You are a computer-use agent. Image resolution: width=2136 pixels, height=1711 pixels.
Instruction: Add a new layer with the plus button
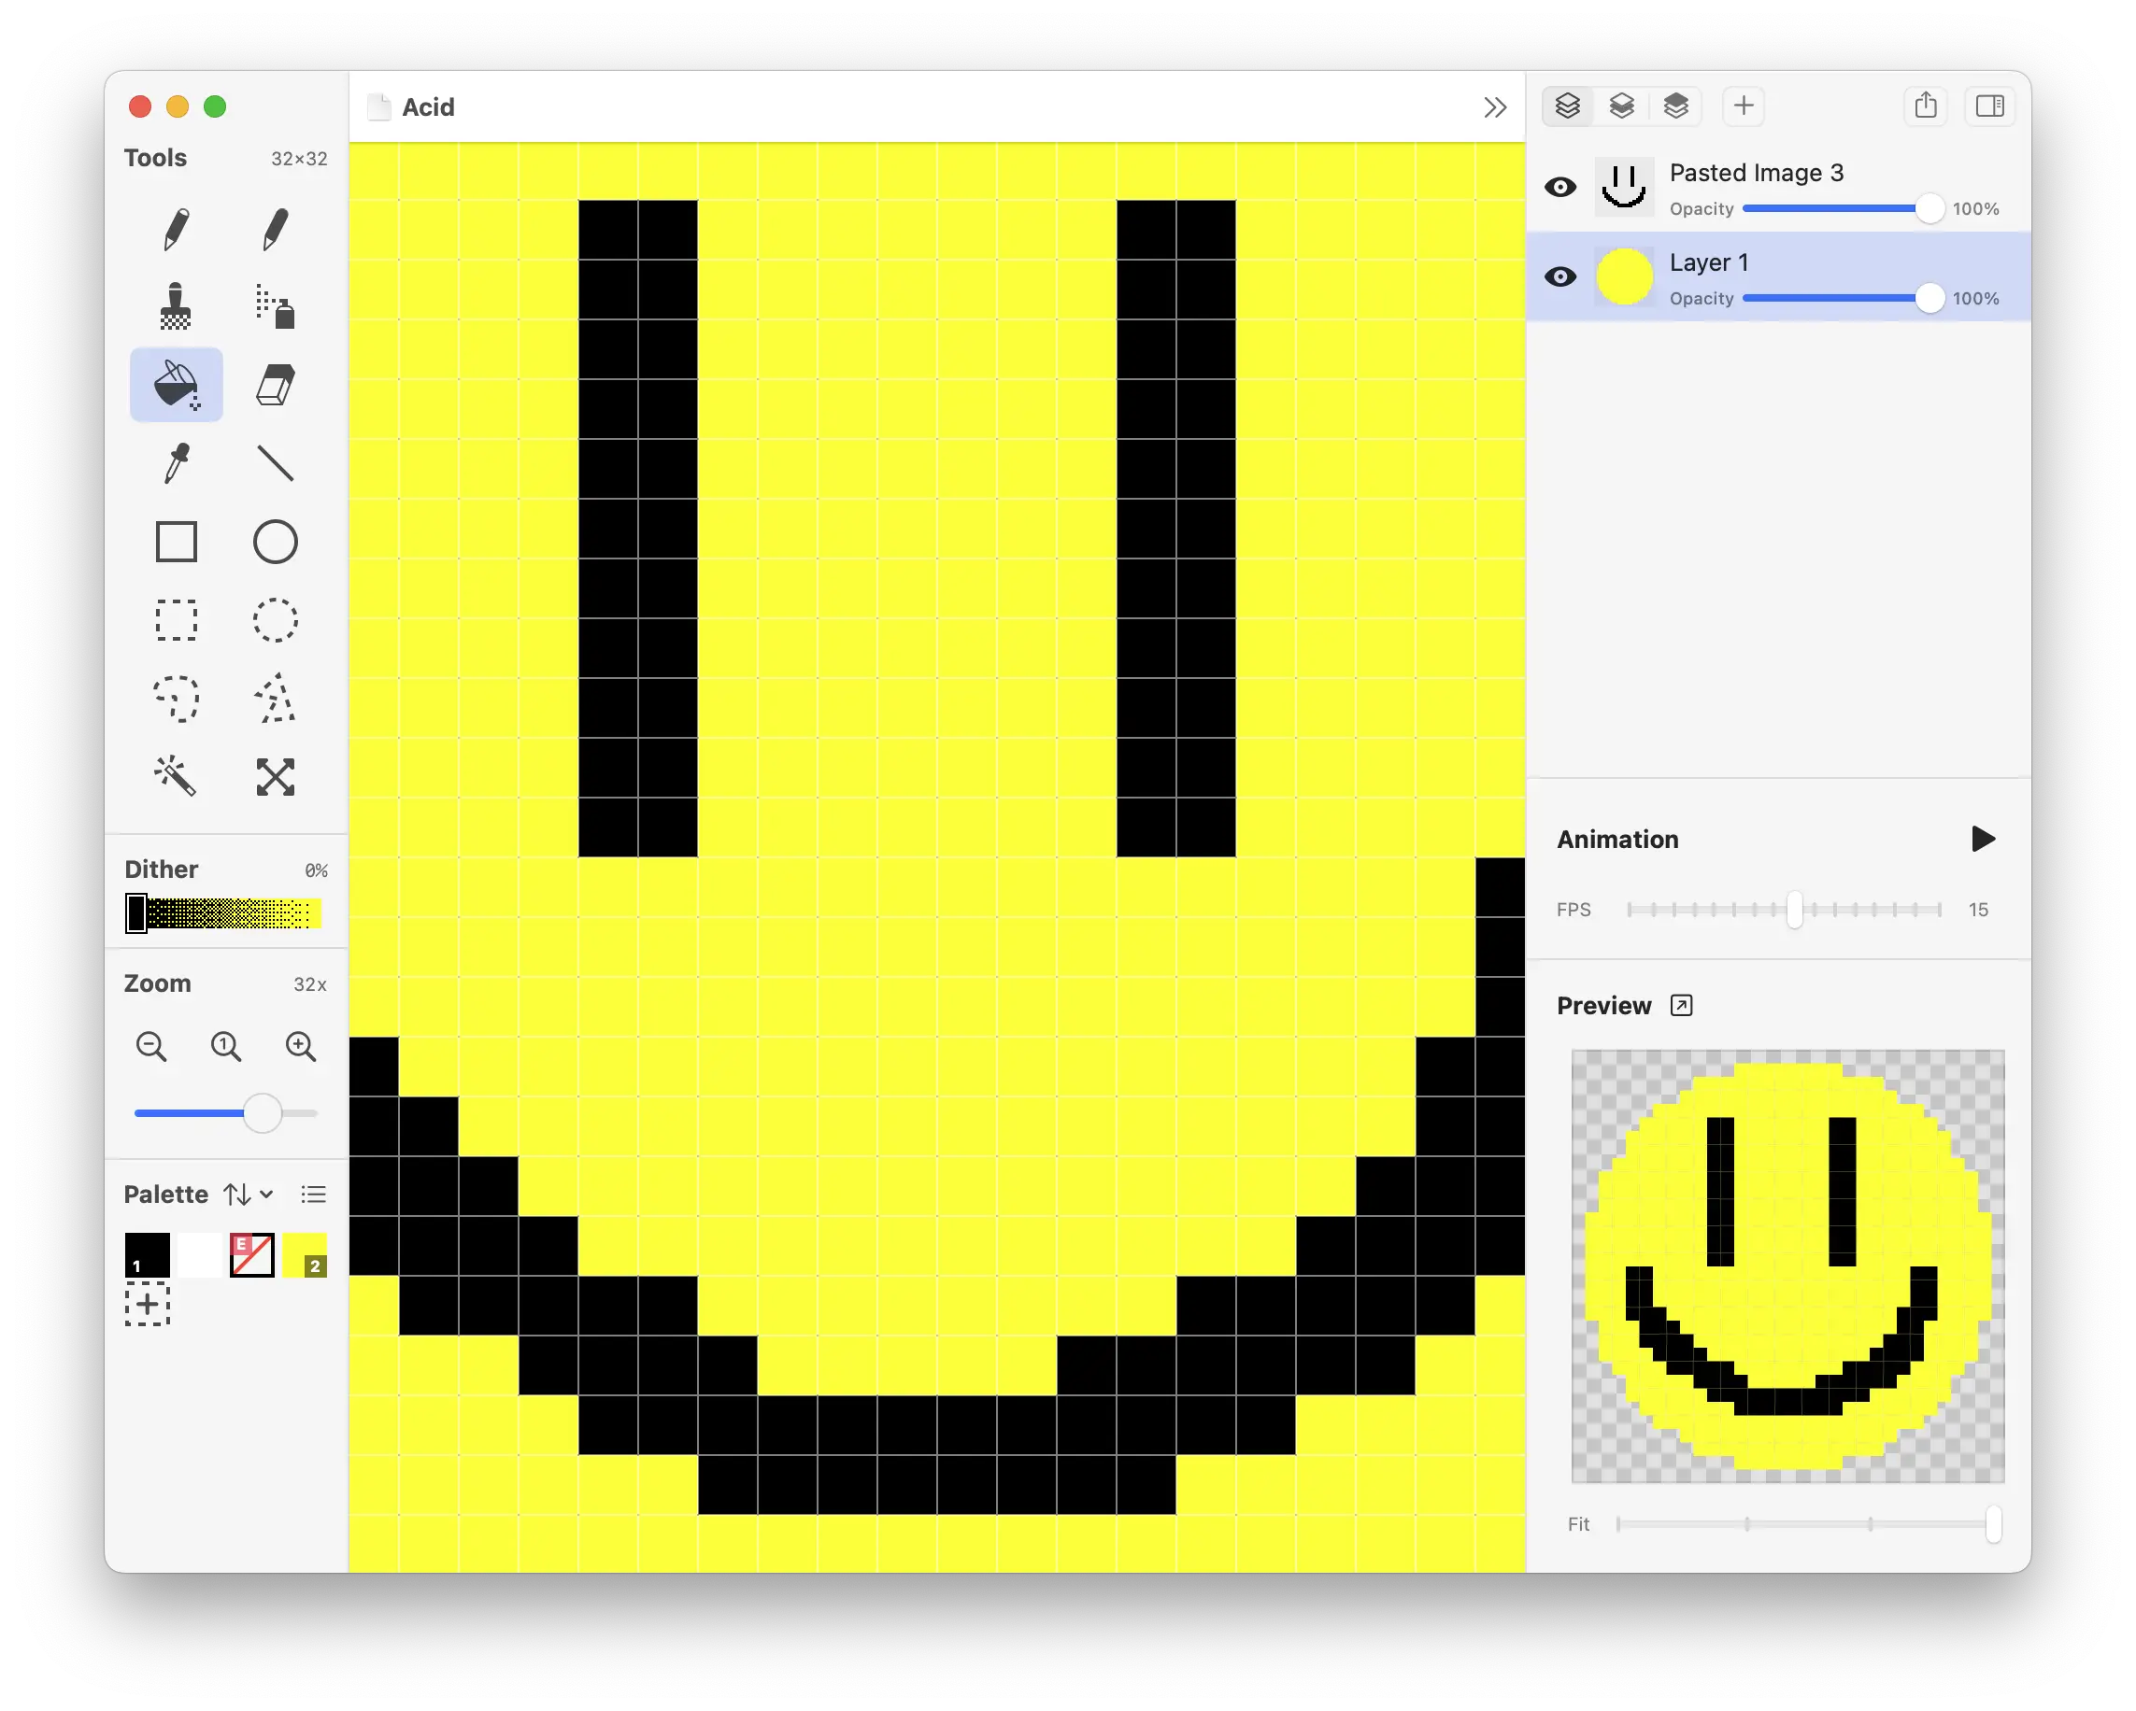pos(1744,106)
